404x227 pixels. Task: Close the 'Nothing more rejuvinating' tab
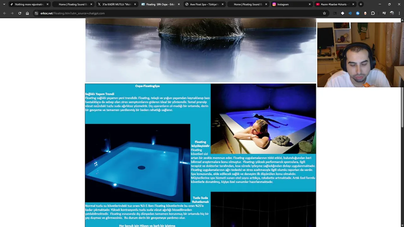[x=47, y=4]
